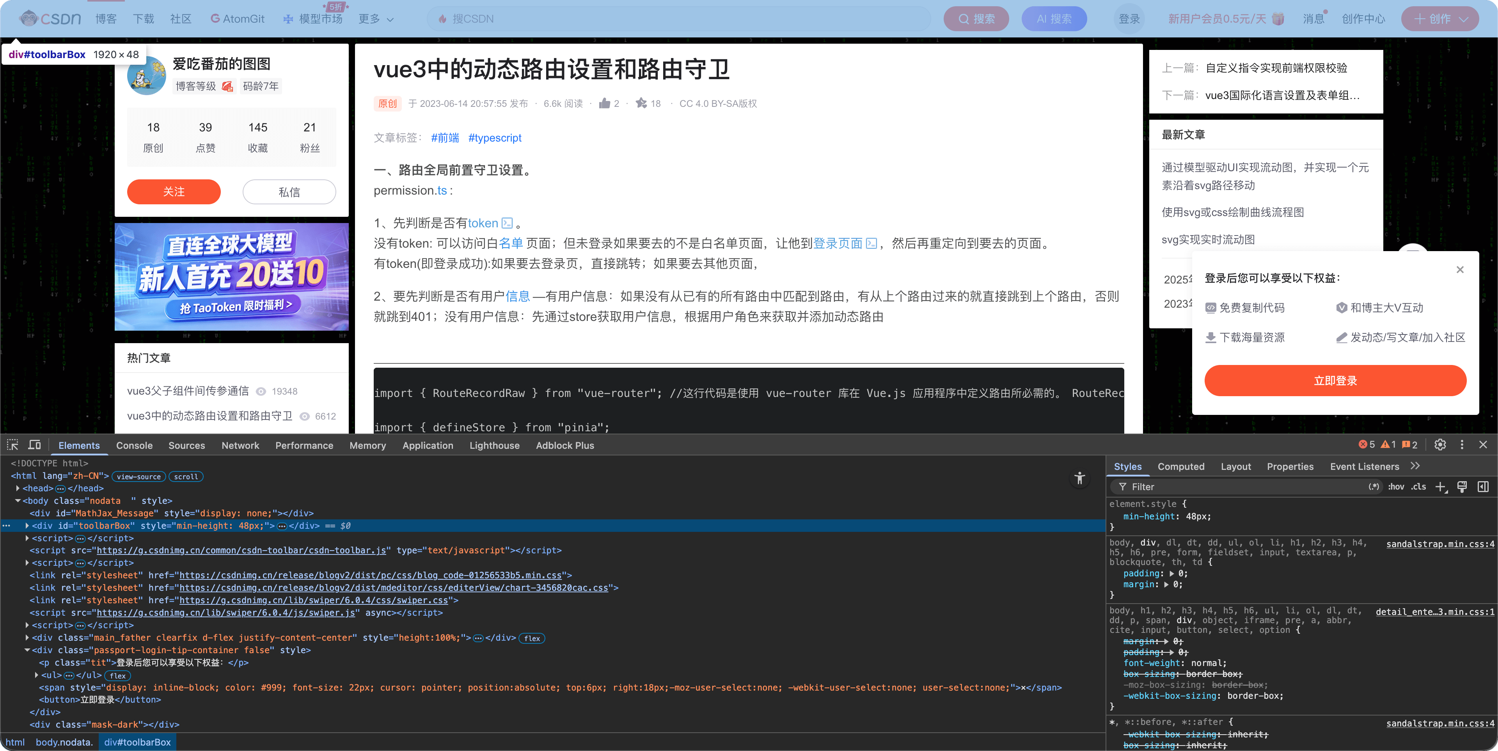
Task: Click the 搜索 search button
Action: tap(976, 19)
